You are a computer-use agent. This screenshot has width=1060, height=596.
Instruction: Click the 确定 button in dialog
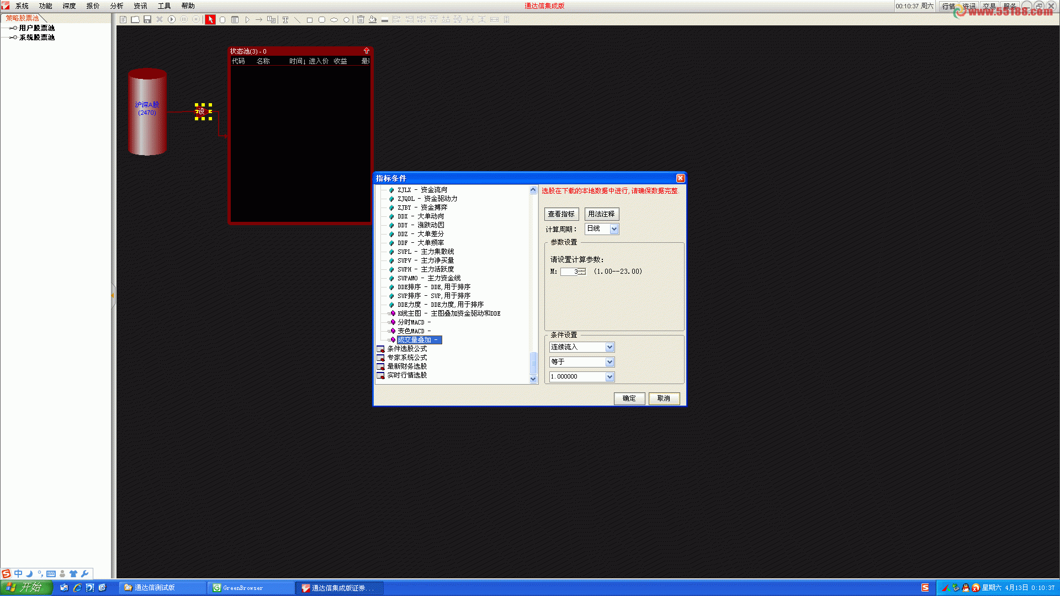pos(629,398)
